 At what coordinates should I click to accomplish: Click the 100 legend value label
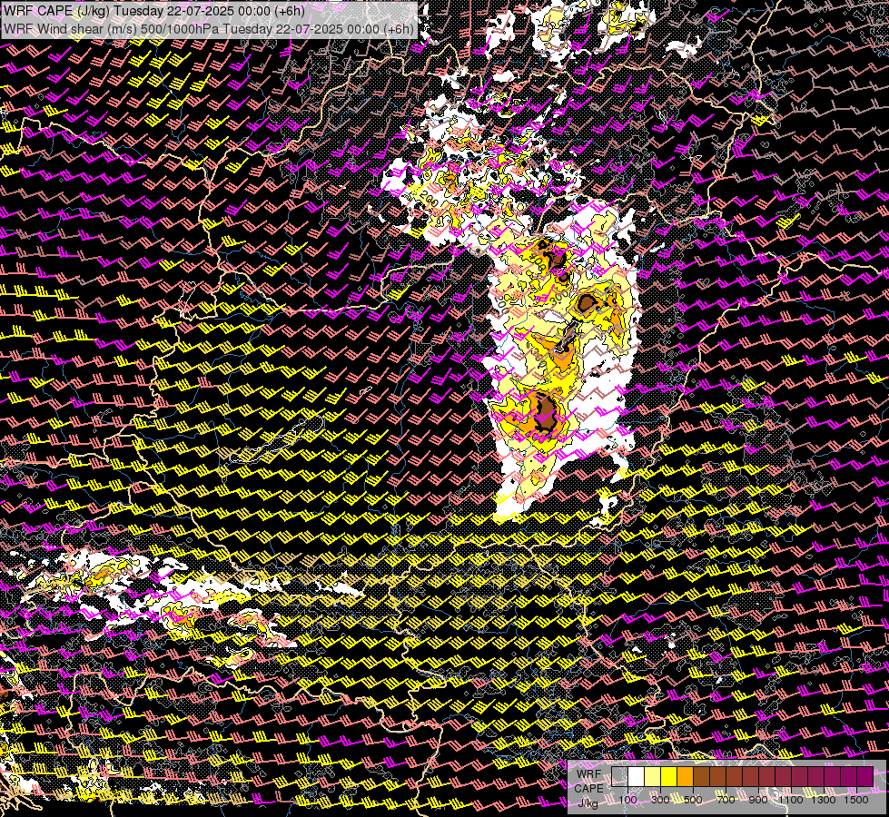[x=627, y=800]
